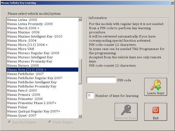
Task: Select Nissan Primestar Phase 2 2007+
Action: tap(42, 103)
